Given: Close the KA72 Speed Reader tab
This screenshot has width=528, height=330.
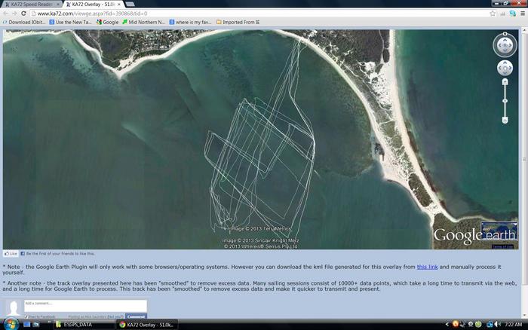Looking at the screenshot, I should coord(58,5).
